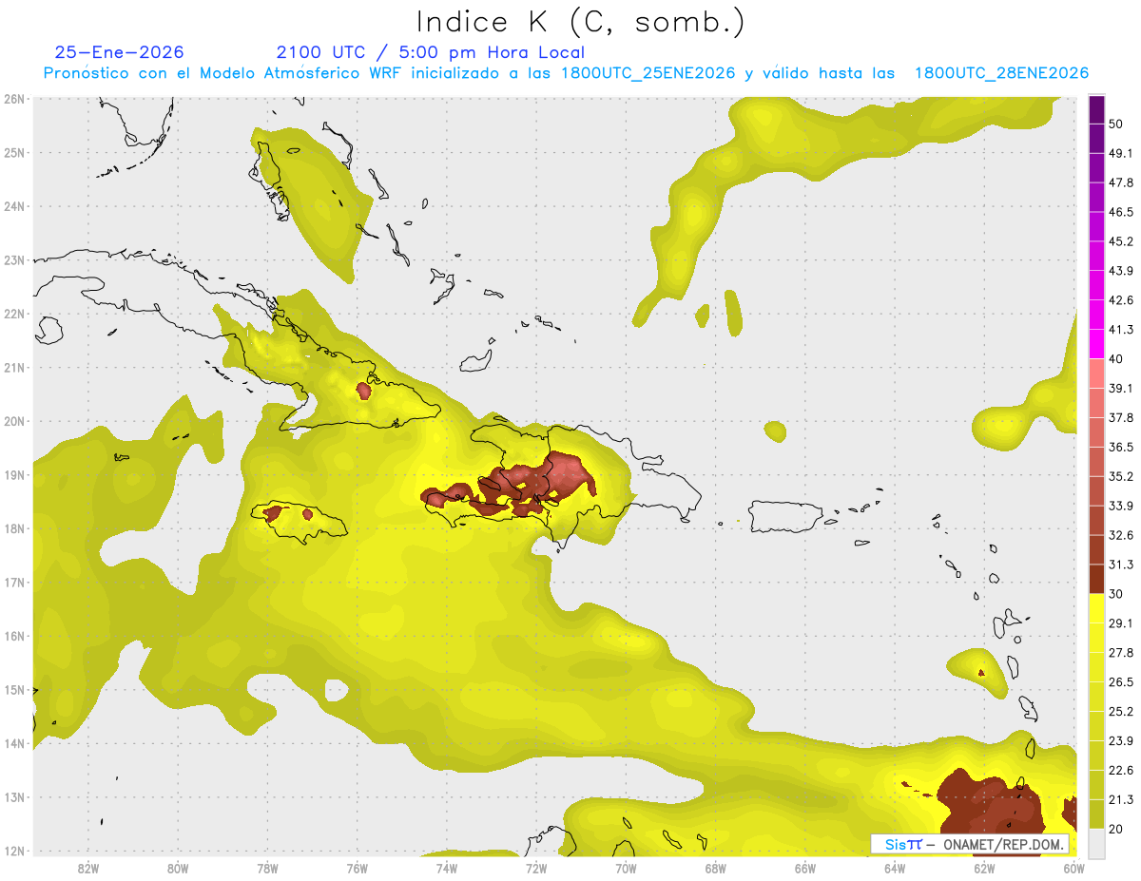Click the colorbar value 32.6
The image size is (1141, 881).
[1121, 535]
